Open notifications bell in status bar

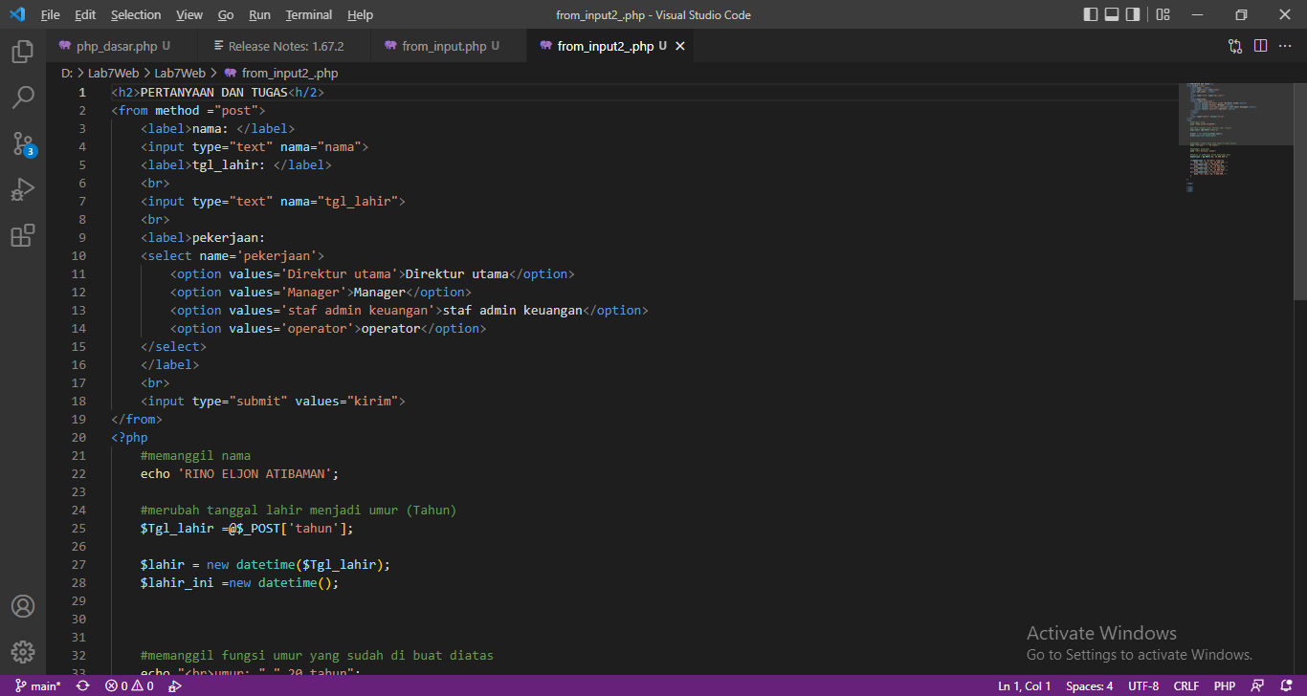[1285, 686]
